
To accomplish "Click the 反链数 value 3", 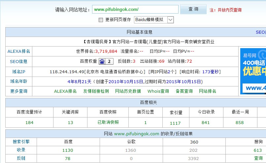I will point(134,61).
